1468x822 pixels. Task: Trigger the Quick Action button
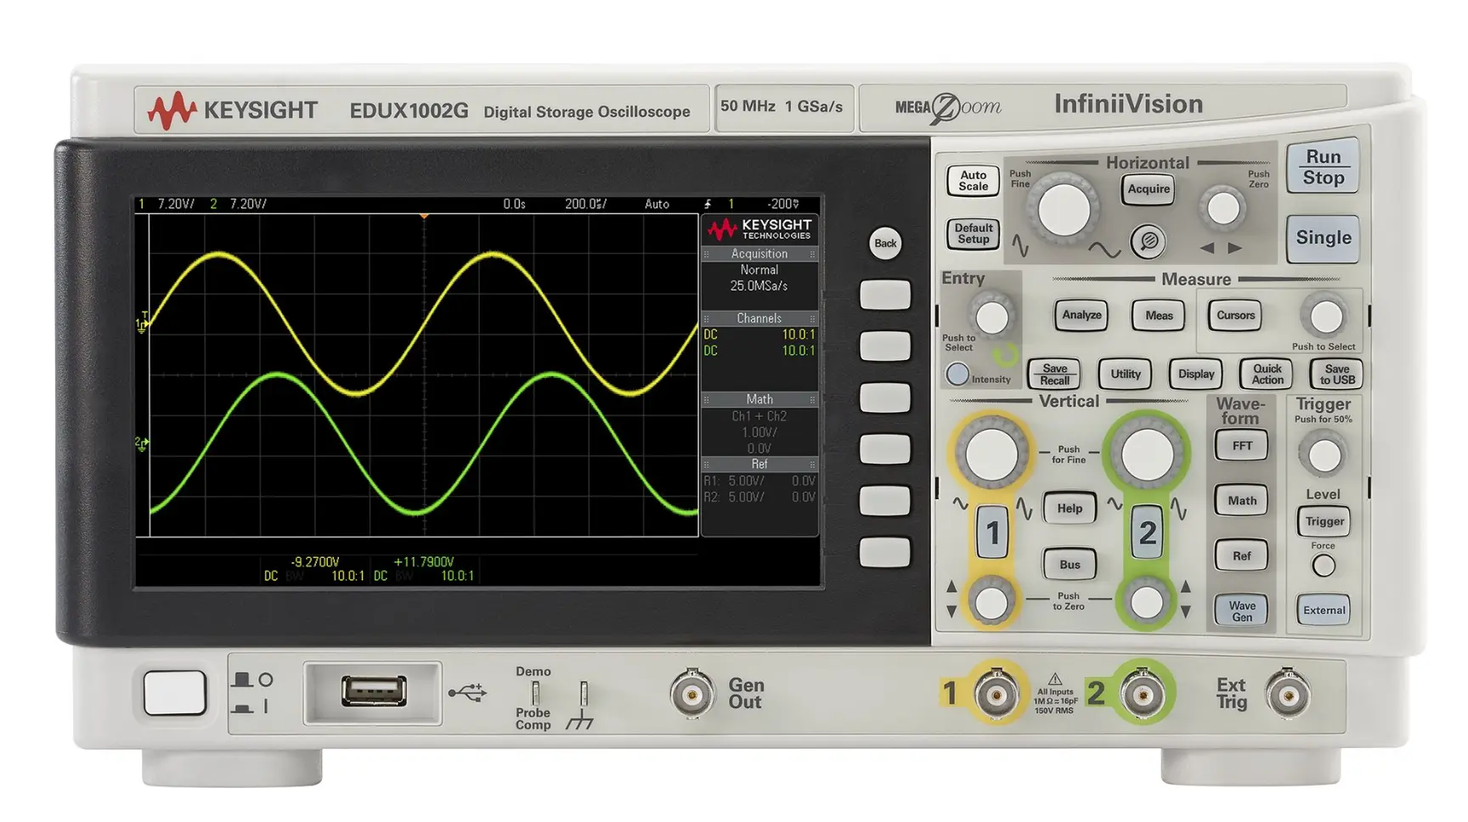(x=1267, y=374)
